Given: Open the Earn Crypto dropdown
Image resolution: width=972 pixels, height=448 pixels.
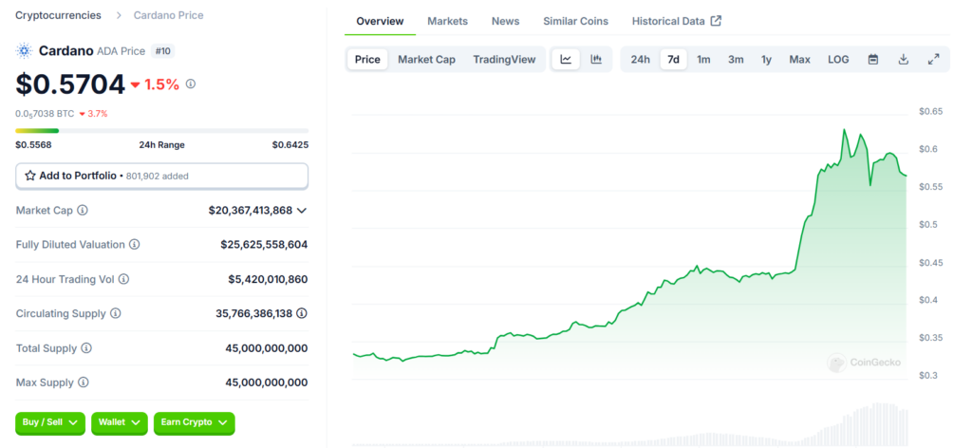Looking at the screenshot, I should tap(195, 422).
